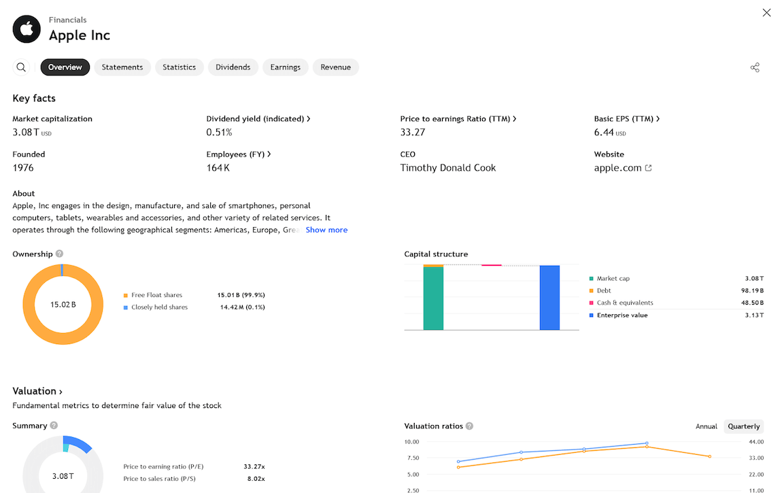
Task: Click the Founded year 1976
Action: [23, 168]
